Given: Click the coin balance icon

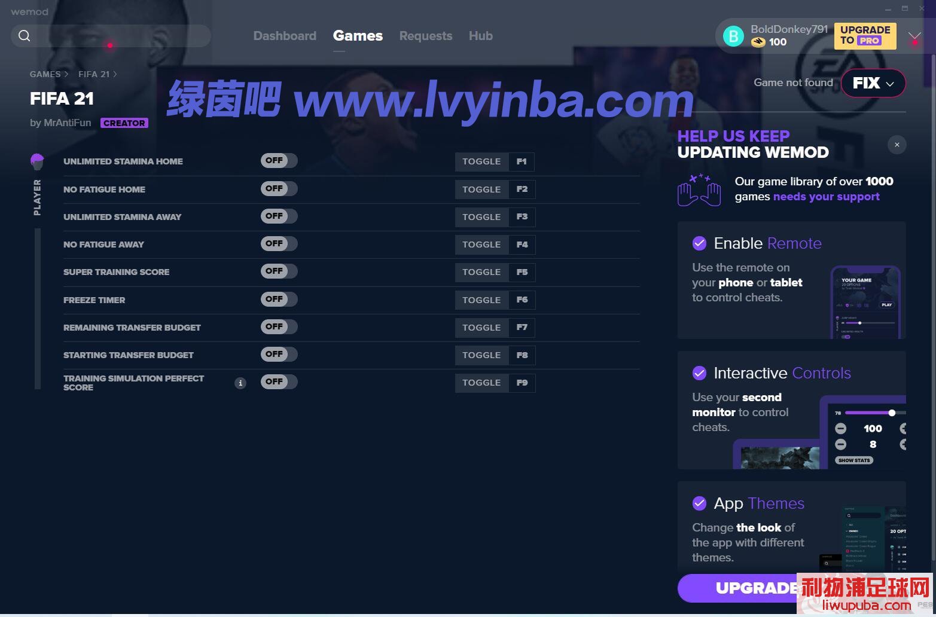Looking at the screenshot, I should [x=758, y=42].
